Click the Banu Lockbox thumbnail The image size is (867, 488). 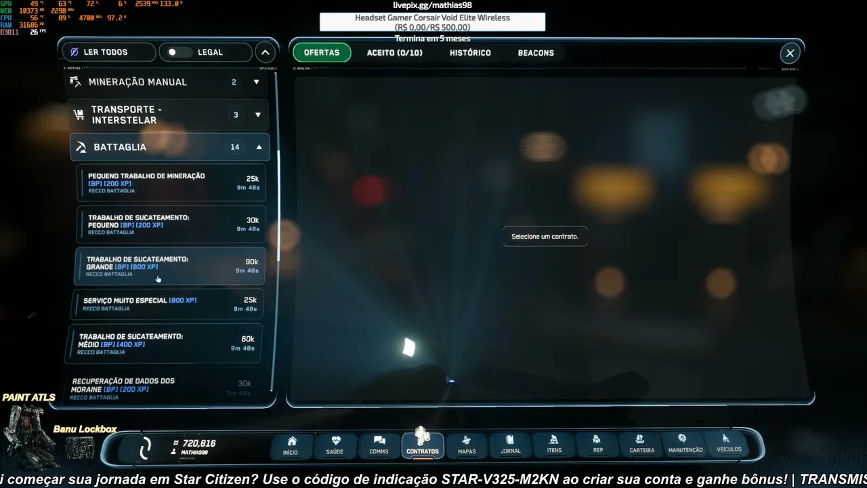[x=80, y=448]
